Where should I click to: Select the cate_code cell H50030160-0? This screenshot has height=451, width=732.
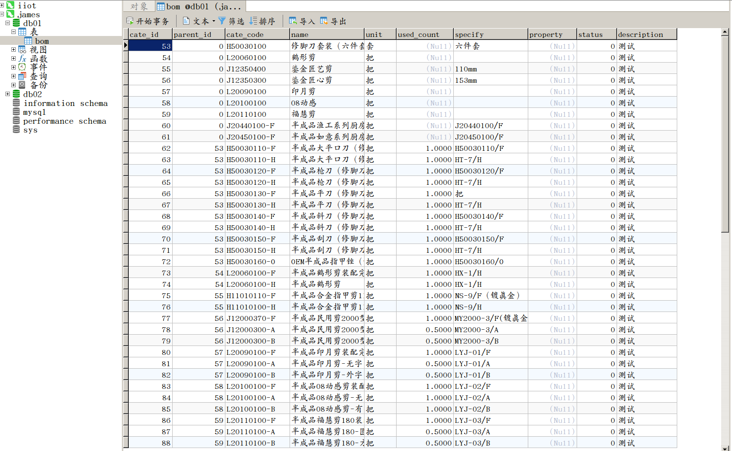point(257,261)
